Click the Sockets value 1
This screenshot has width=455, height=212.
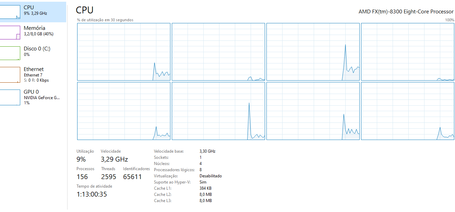pyautogui.click(x=201, y=157)
